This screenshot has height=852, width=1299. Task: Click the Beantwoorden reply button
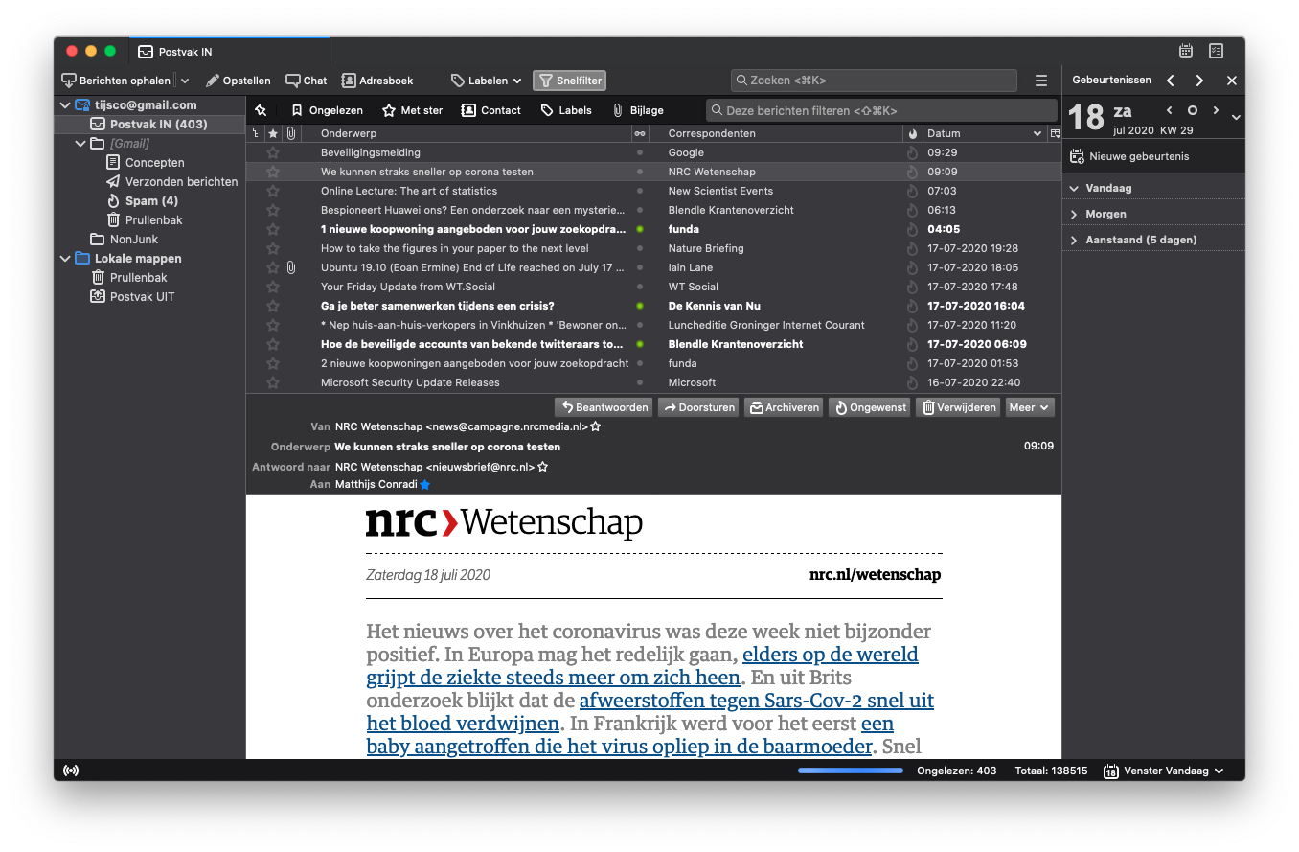point(604,407)
